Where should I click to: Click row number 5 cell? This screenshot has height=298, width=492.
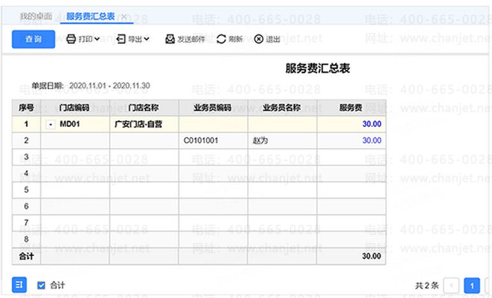26,190
